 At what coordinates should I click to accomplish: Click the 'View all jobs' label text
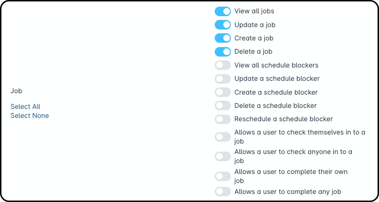tap(254, 11)
